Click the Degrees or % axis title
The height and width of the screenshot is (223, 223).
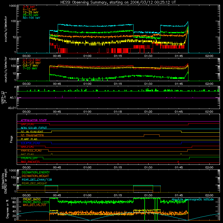pyautogui.click(x=7, y=209)
